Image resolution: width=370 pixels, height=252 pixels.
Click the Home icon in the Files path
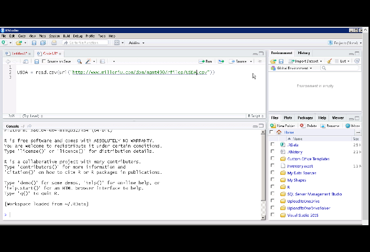pyautogui.click(x=279, y=132)
